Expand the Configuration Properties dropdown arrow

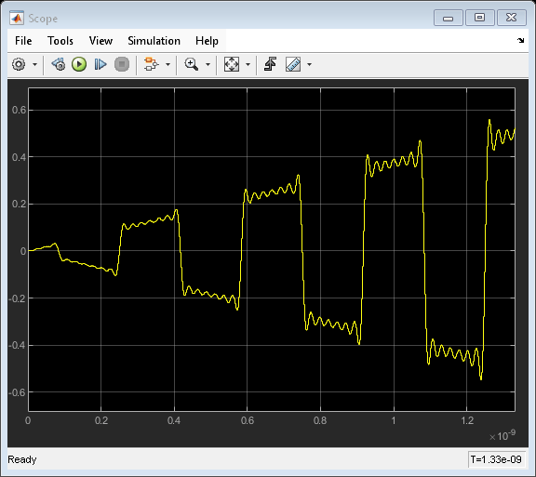point(34,64)
